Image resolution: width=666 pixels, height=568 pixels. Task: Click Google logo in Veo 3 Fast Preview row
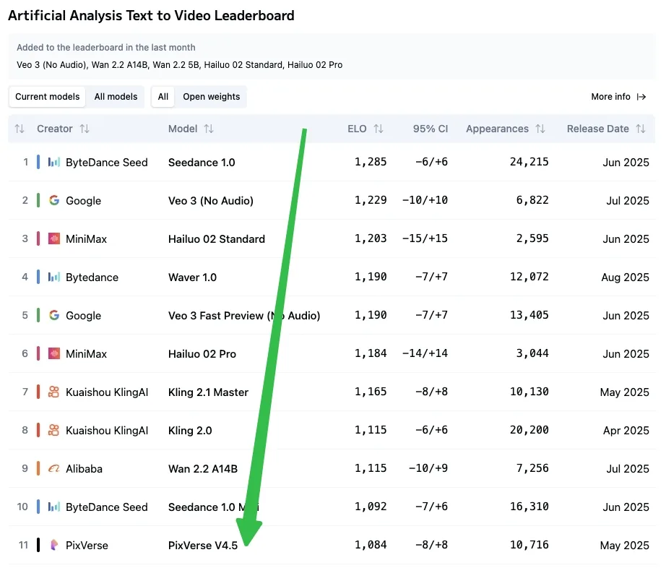[x=54, y=315]
